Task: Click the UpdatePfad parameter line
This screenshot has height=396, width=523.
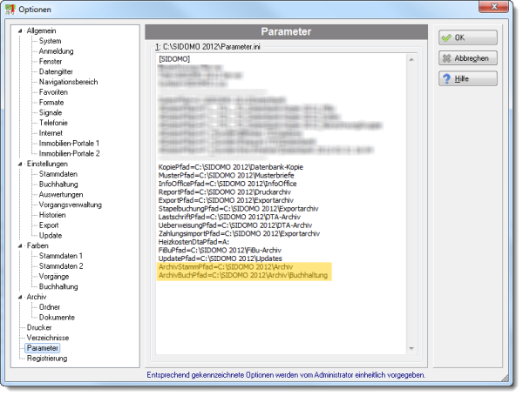Action: [x=221, y=258]
